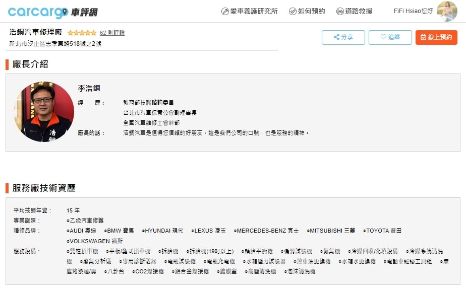Click the shop owner 李浩銅 portrait photo
This screenshot has height=291, width=466.
click(x=44, y=112)
